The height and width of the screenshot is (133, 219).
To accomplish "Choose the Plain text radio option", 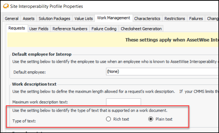I will (150, 119).
